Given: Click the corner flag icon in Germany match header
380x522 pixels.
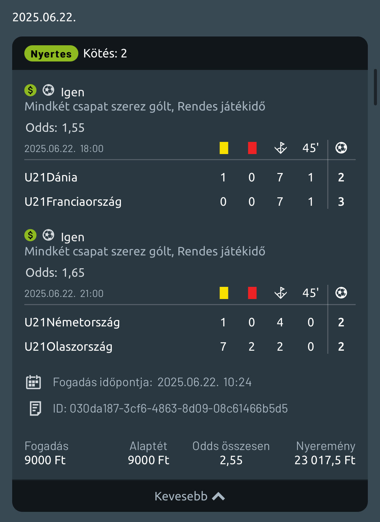Looking at the screenshot, I should (280, 293).
